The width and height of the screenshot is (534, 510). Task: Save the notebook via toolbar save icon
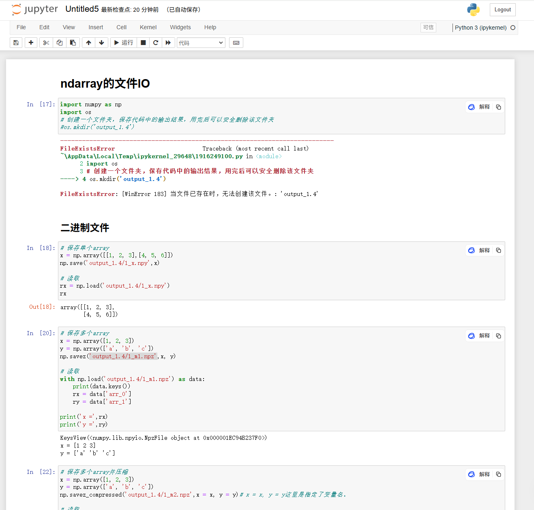[x=16, y=42]
